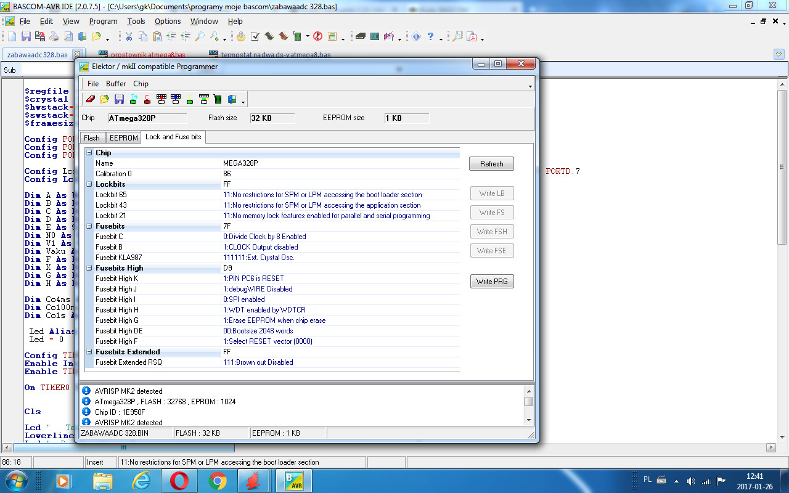Click the green chip icon in programmer toolbar
Image resolution: width=789 pixels, height=493 pixels.
[218, 99]
